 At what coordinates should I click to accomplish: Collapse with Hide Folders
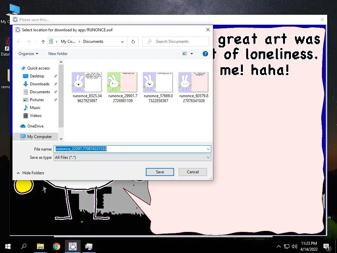[x=31, y=173]
